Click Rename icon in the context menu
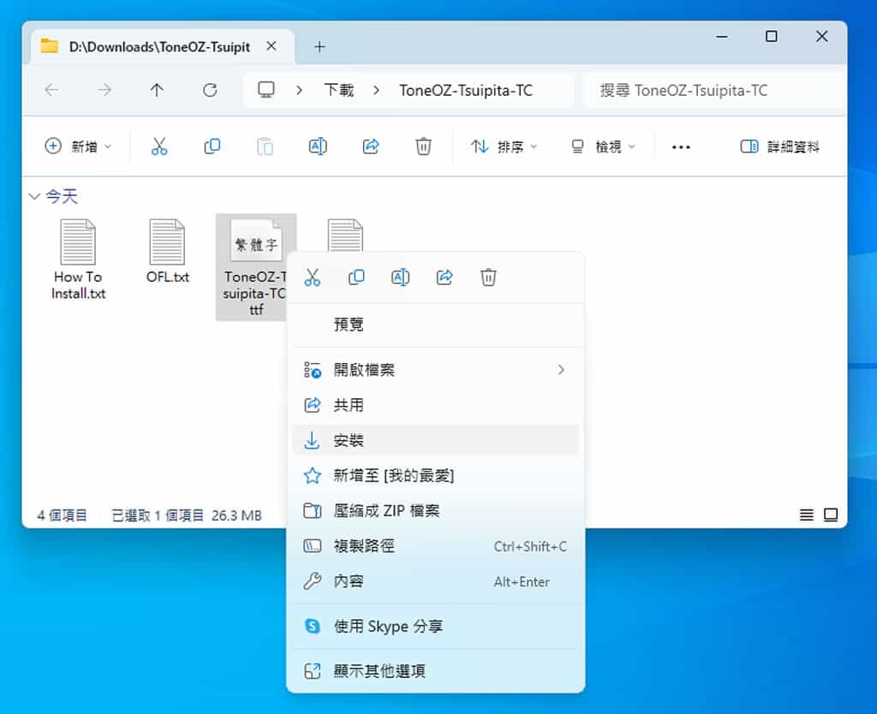Screen dimensions: 877x714 (x=401, y=277)
